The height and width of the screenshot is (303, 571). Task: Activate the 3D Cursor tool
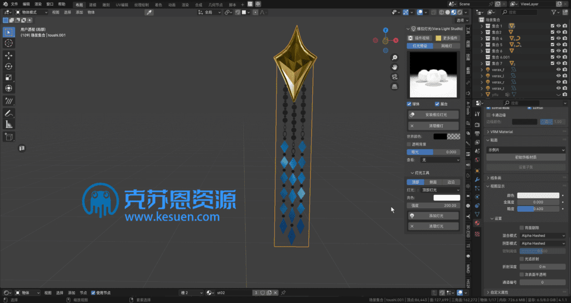click(9, 43)
